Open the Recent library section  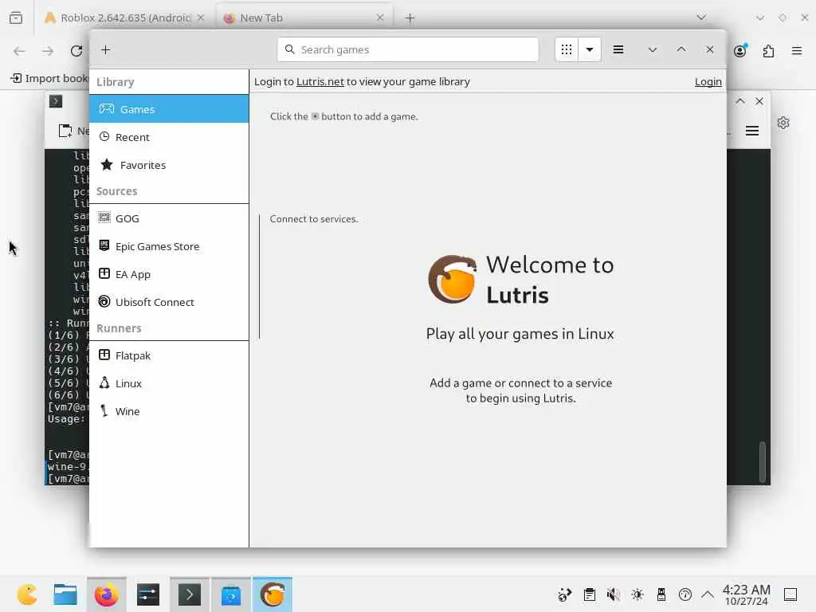coord(169,137)
